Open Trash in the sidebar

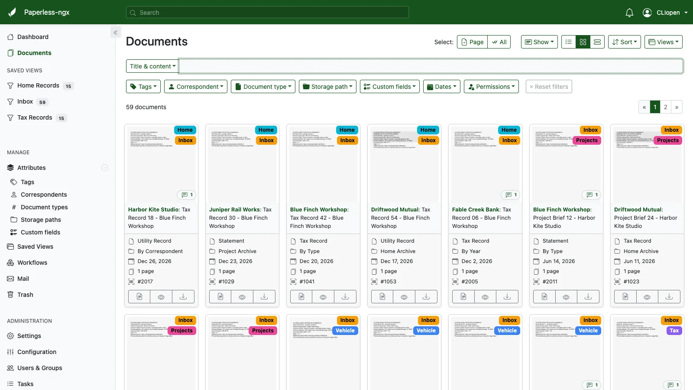(x=25, y=295)
